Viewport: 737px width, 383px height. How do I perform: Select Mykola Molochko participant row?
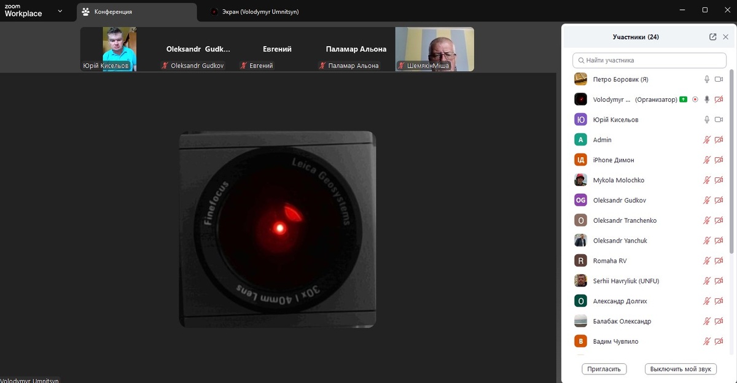[x=649, y=180]
